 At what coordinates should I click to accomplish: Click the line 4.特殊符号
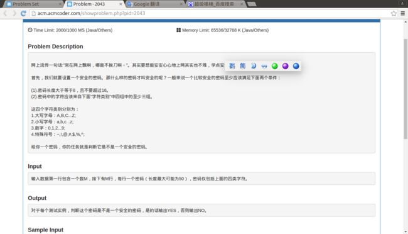pos(58,135)
